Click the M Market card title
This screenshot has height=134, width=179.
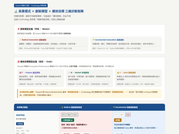tap(80, 72)
